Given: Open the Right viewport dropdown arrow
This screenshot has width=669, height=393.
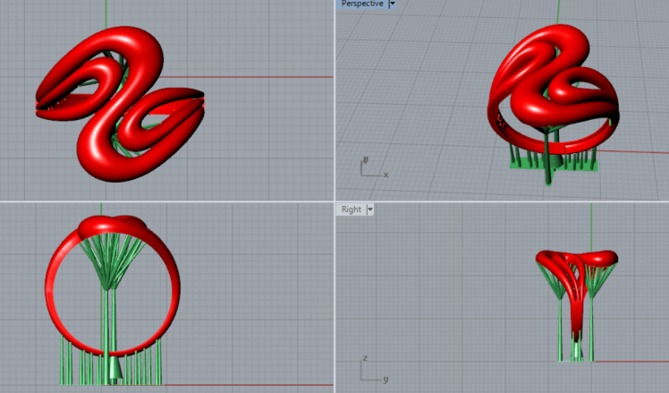Looking at the screenshot, I should click(370, 209).
